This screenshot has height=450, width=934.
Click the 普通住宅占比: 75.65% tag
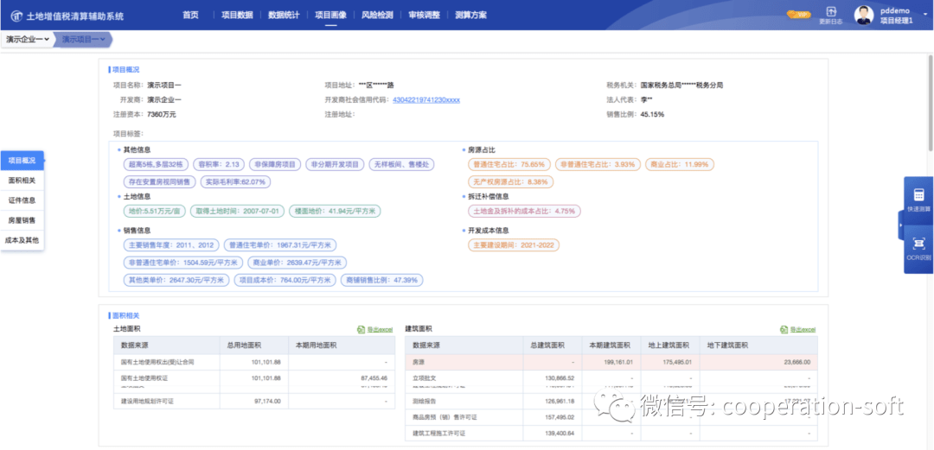coord(509,164)
